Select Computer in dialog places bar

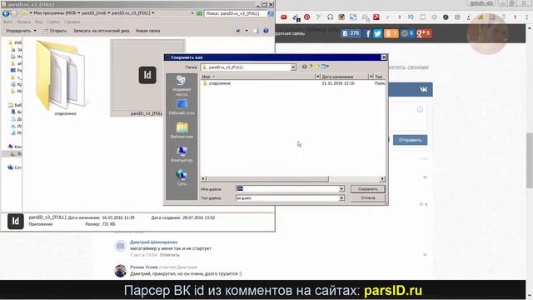tap(182, 154)
